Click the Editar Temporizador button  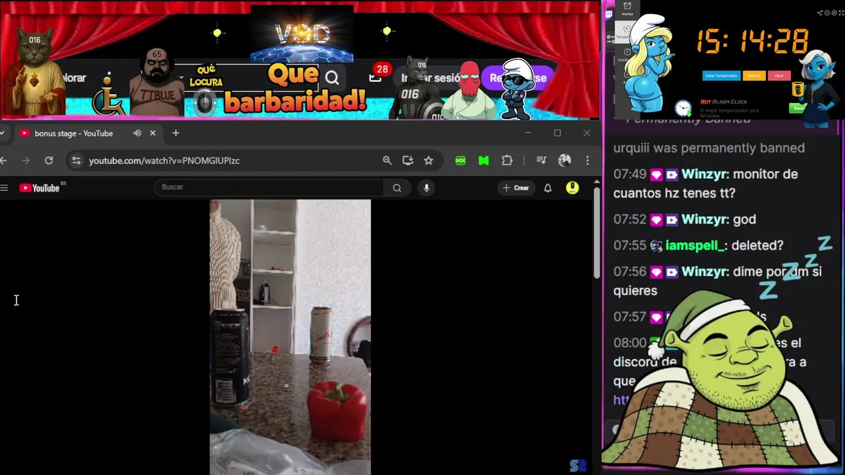[x=721, y=76]
